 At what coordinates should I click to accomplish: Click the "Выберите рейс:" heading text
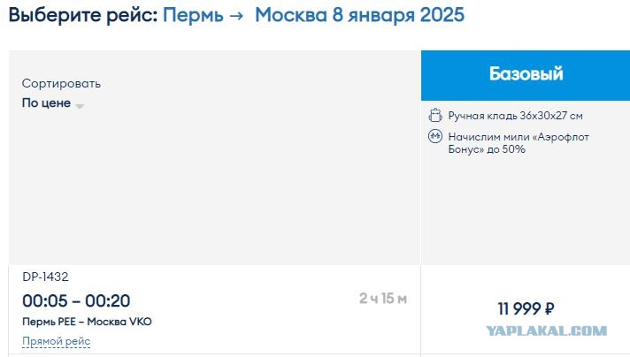83,15
